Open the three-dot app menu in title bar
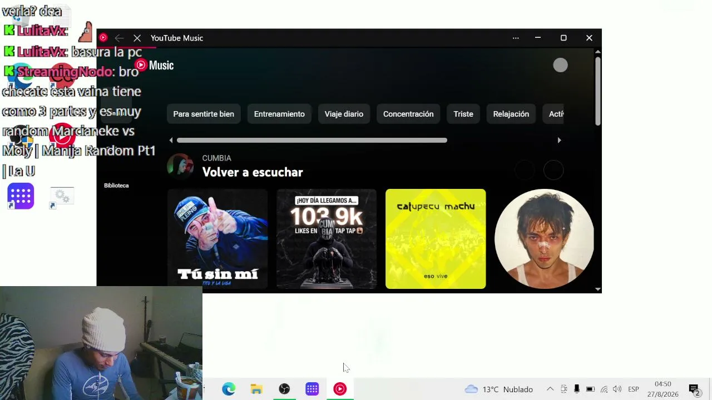 click(x=516, y=38)
